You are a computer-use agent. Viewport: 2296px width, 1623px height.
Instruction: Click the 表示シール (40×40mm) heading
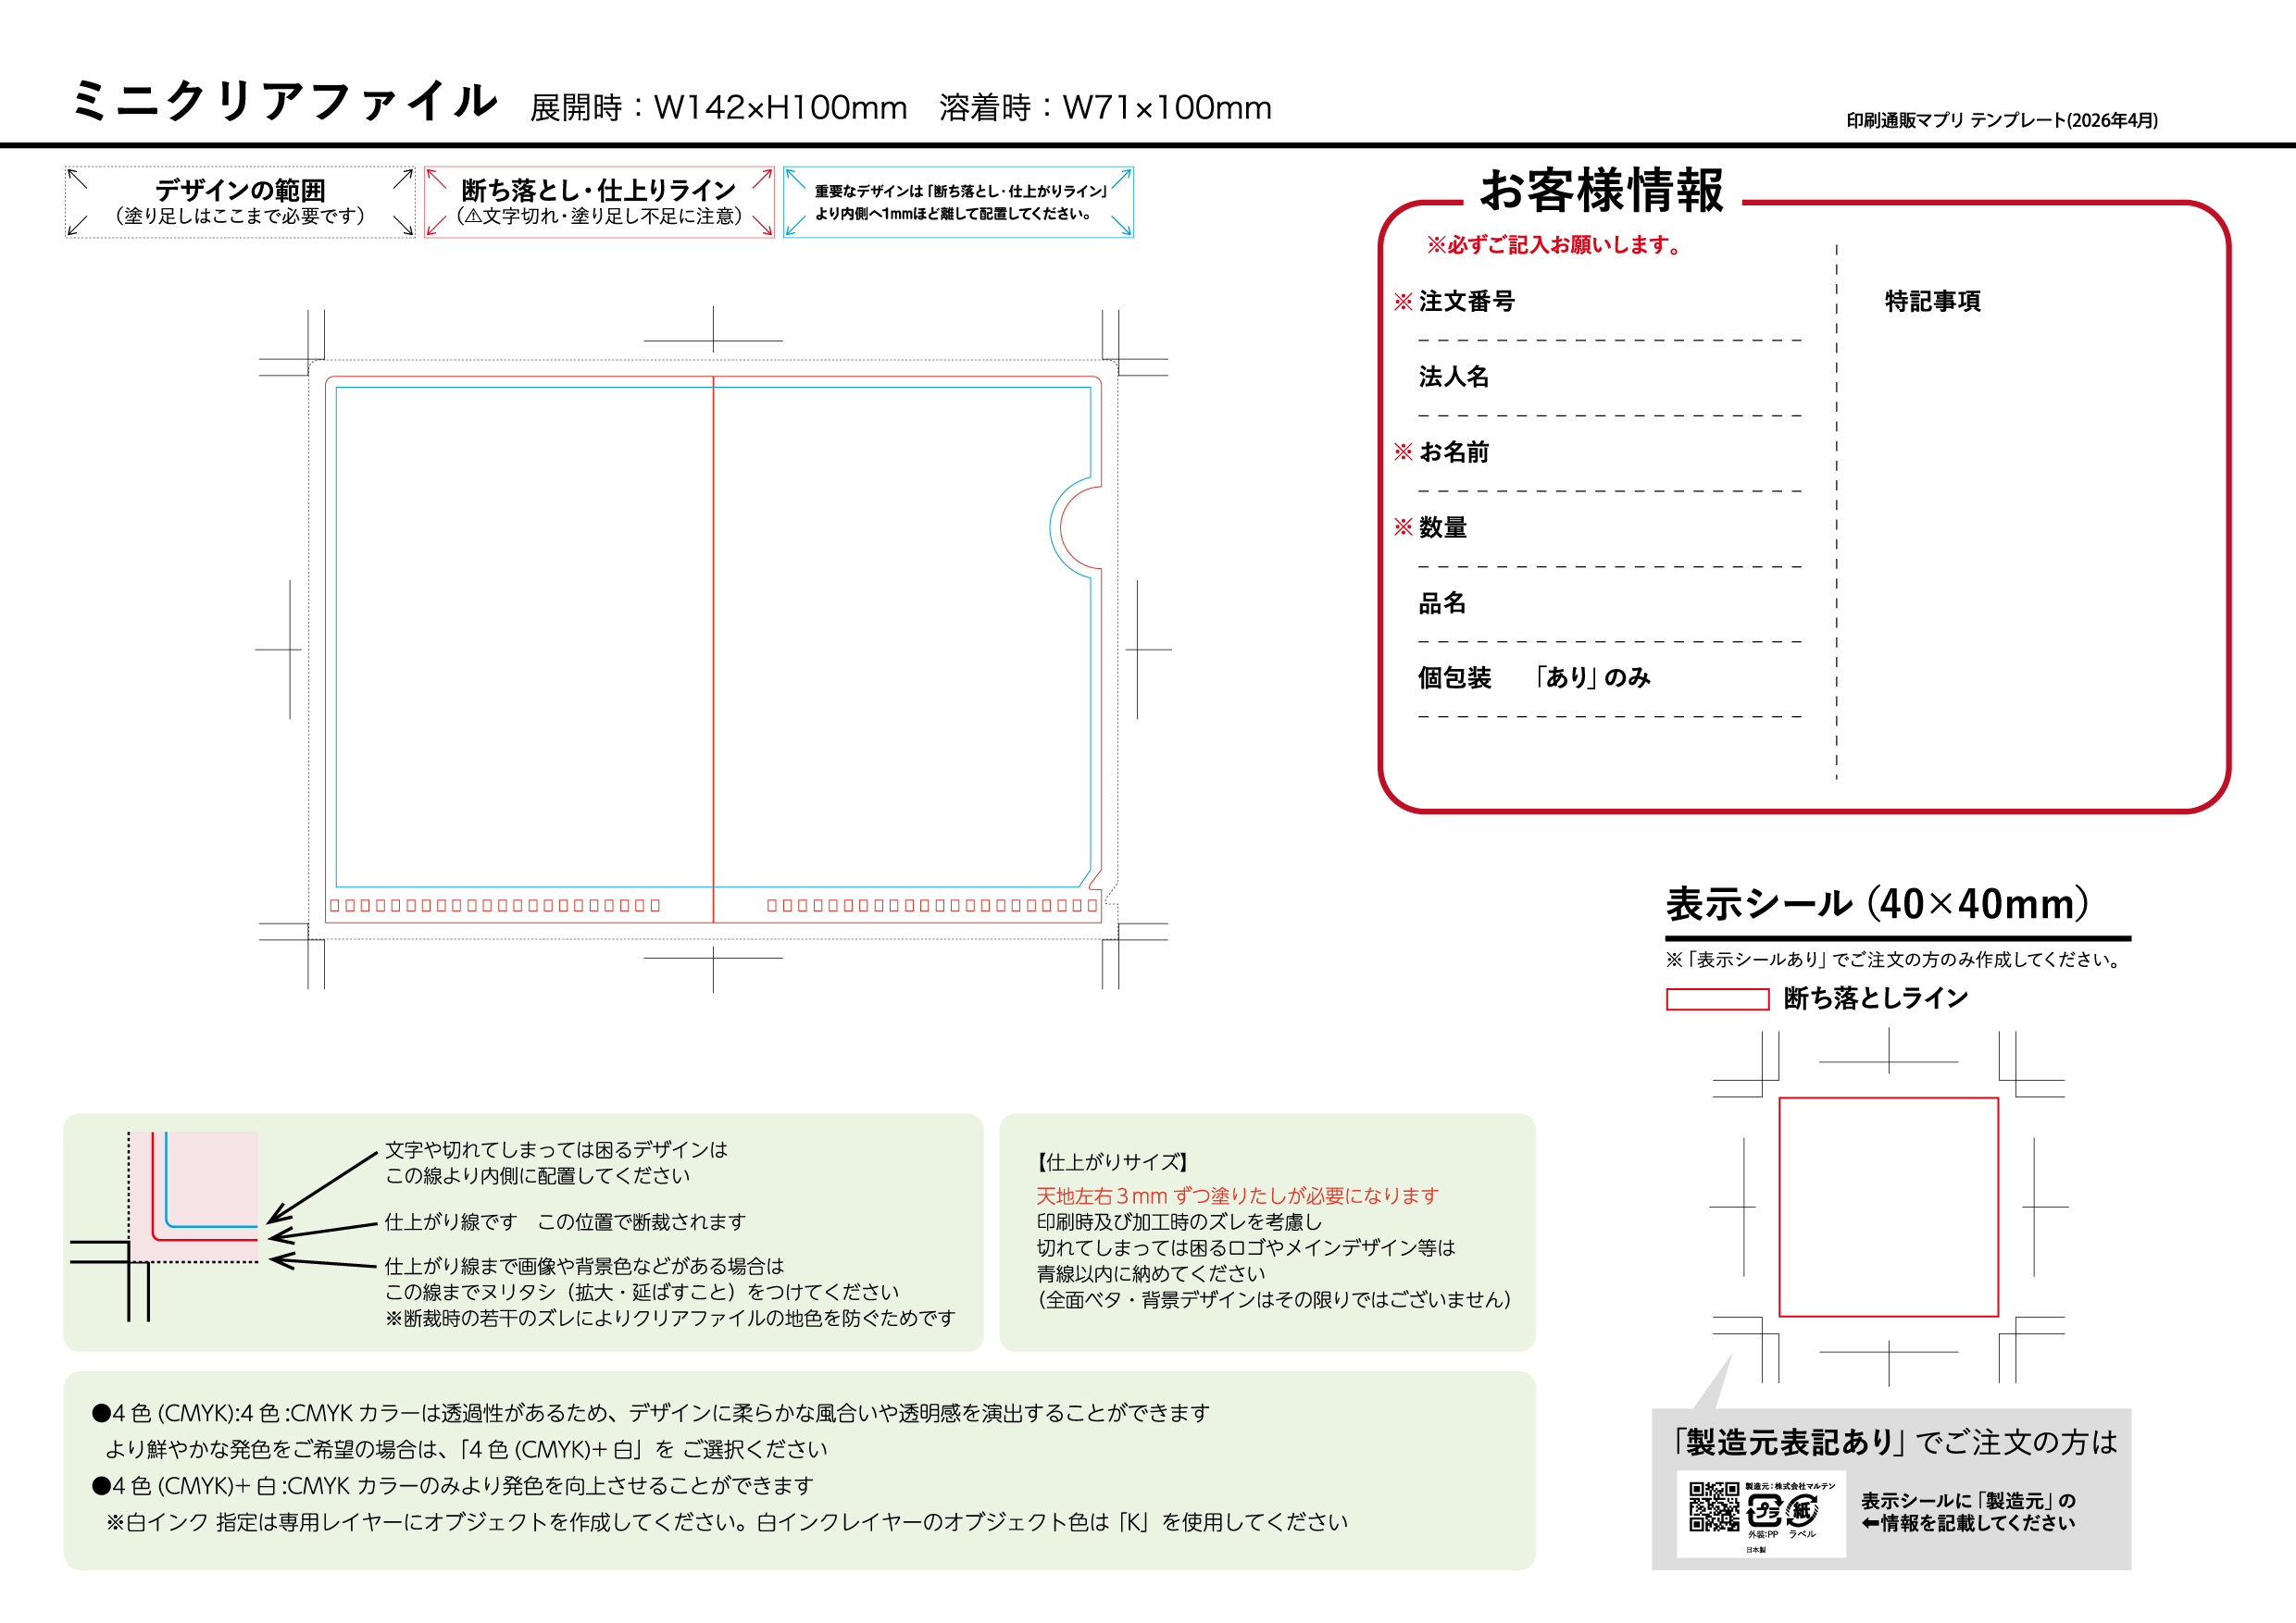1877,903
